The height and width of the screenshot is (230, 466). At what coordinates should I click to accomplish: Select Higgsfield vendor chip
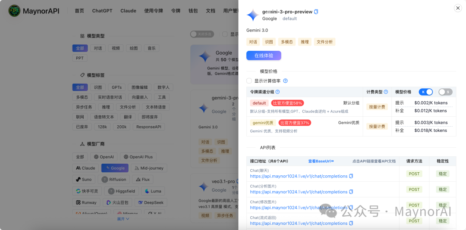pos(121,191)
